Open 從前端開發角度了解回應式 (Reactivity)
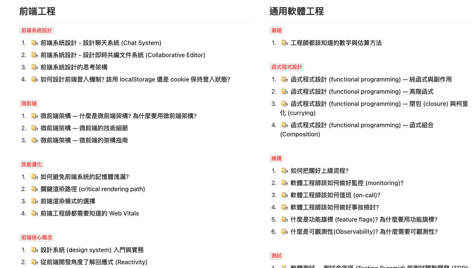Image resolution: width=476 pixels, height=268 pixels. [94, 262]
